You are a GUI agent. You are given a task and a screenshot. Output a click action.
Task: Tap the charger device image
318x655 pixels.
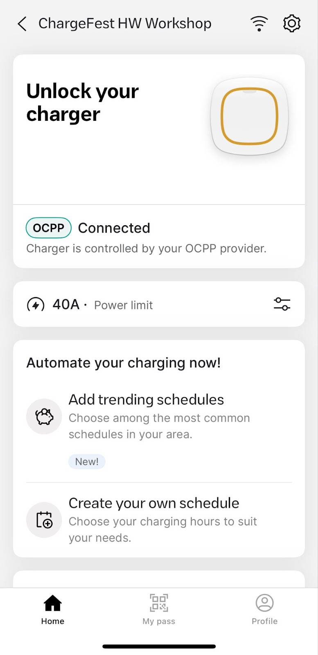[x=249, y=116]
